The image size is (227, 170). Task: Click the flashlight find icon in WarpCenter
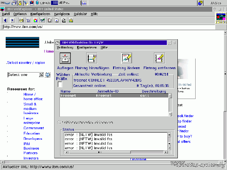click(x=26, y=3)
